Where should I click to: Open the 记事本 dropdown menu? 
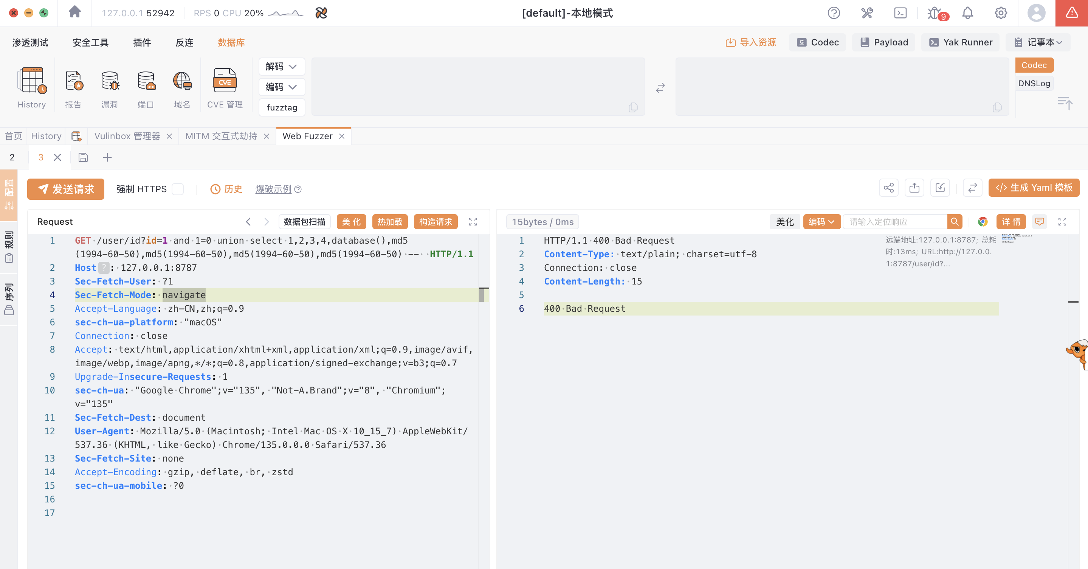[1038, 42]
